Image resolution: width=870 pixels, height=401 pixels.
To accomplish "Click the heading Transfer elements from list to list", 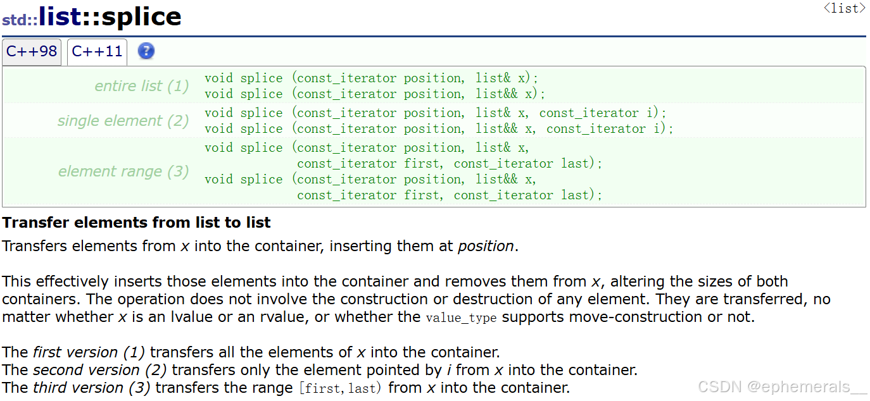I will pyautogui.click(x=136, y=223).
